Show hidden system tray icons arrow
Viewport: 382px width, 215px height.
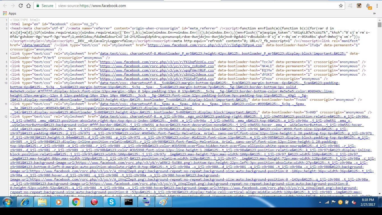320,202
